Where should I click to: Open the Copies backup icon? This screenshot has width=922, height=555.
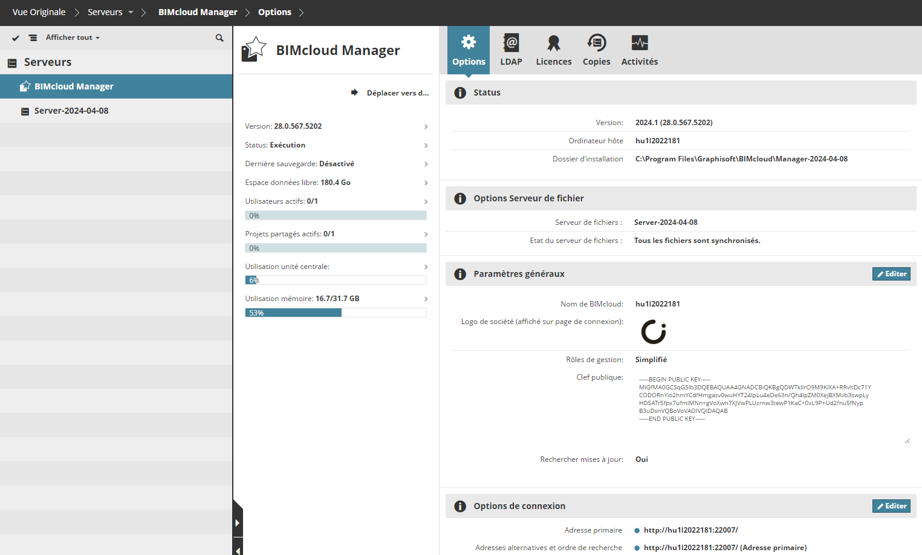coord(596,42)
